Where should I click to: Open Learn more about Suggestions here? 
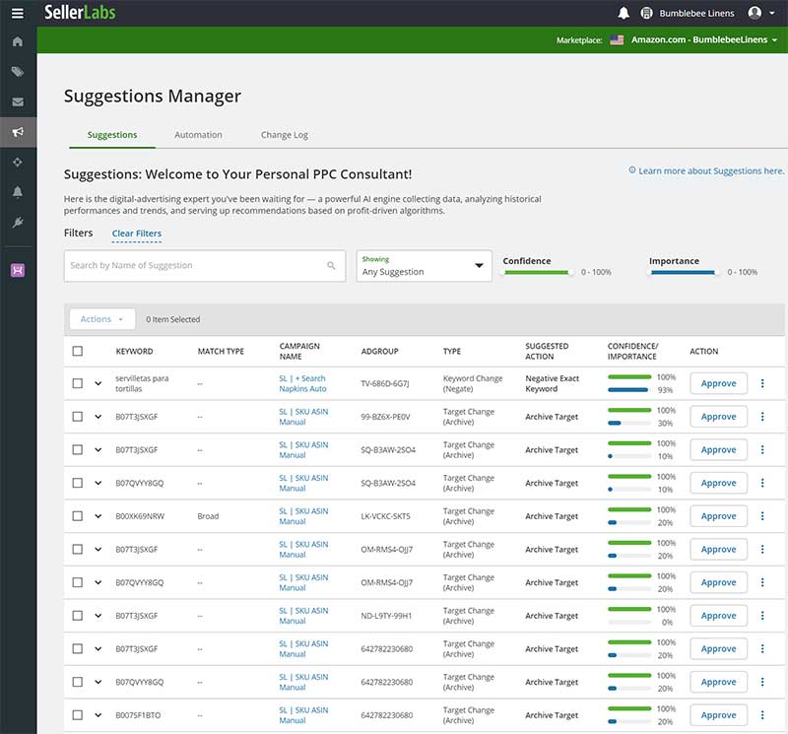click(711, 170)
